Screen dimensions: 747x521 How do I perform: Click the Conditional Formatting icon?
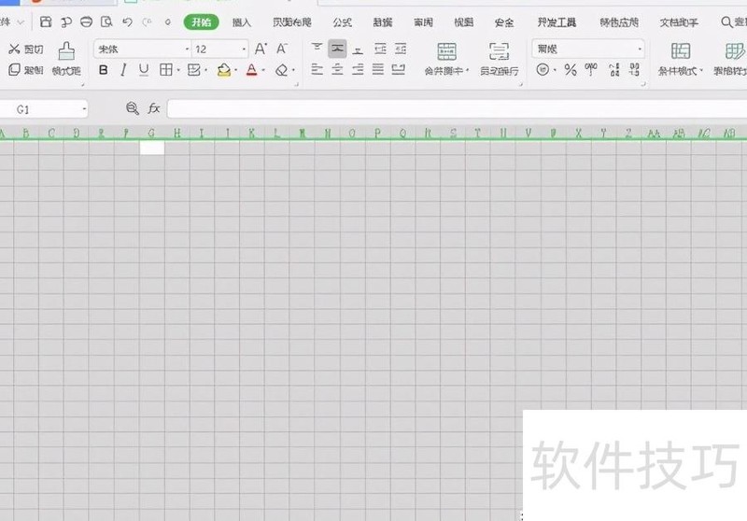tap(681, 52)
